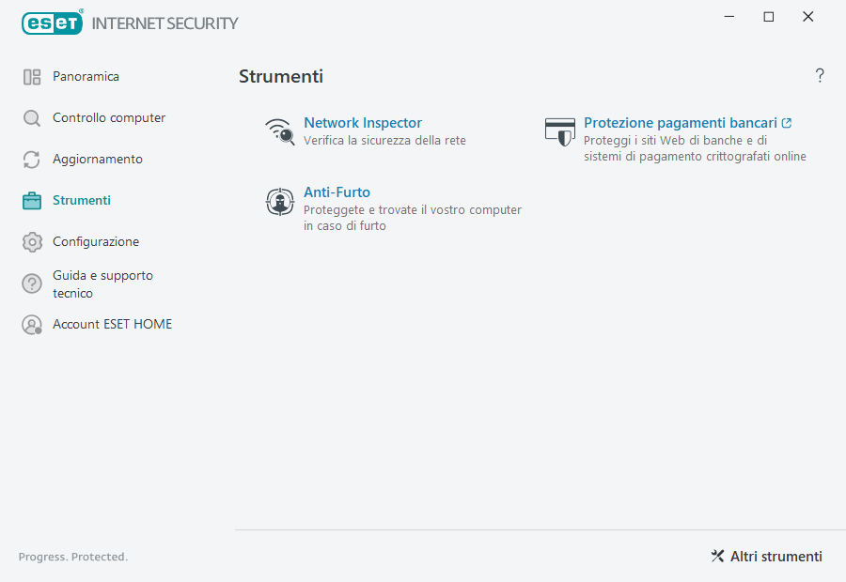This screenshot has width=846, height=582.
Task: Select the Controllo computer magnifier icon
Action: 32,117
